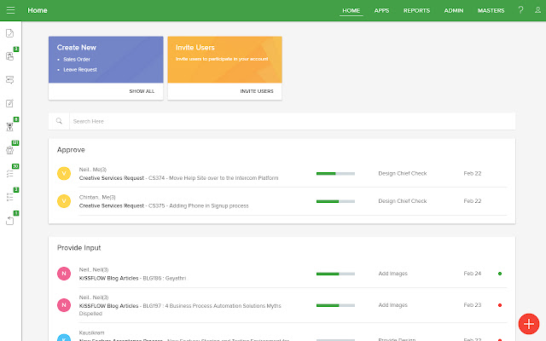This screenshot has width=546, height=341.
Task: Select the Leave Request link under Create New
Action: click(80, 69)
